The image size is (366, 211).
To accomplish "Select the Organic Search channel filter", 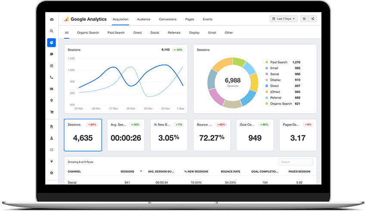I will (88, 33).
